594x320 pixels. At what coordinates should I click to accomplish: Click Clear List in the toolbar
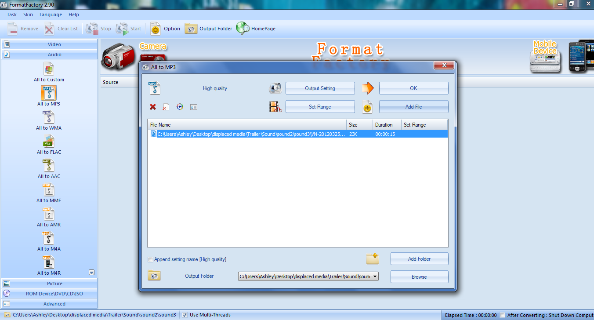click(61, 29)
